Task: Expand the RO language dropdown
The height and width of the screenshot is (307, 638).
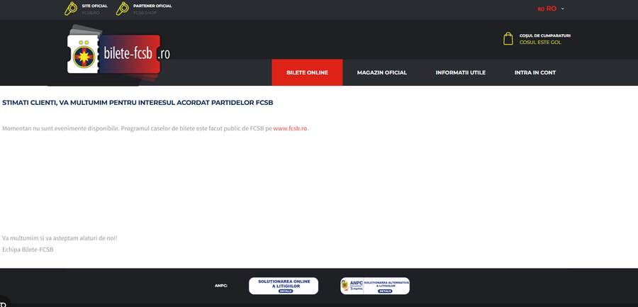Action: click(550, 9)
